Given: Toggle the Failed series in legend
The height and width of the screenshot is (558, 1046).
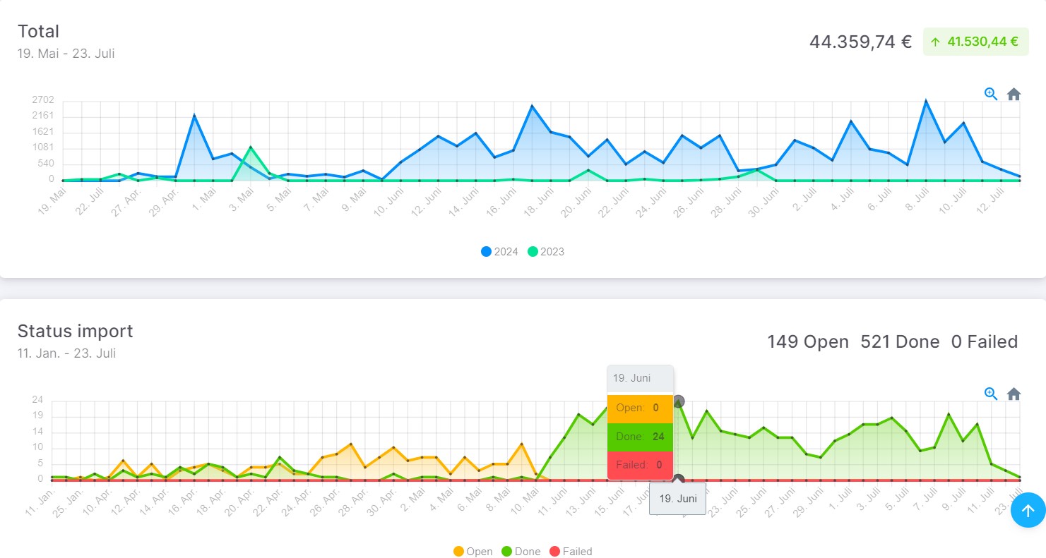Looking at the screenshot, I should coord(571,552).
